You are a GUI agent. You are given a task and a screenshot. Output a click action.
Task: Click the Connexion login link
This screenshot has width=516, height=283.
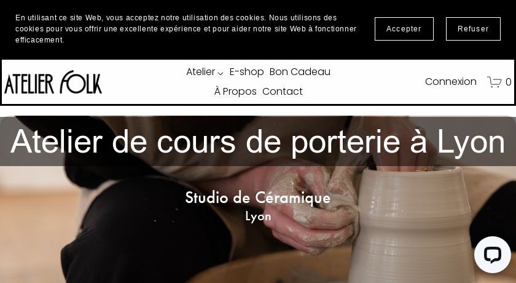[450, 82]
